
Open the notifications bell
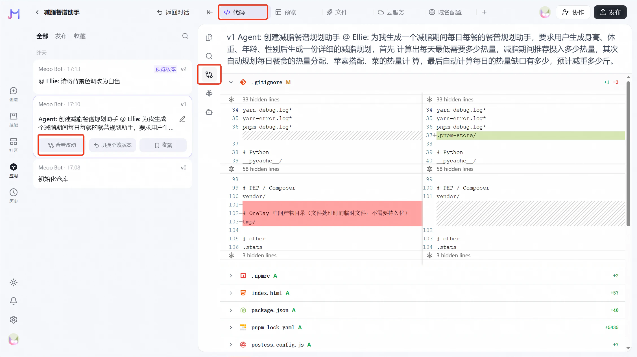click(14, 301)
